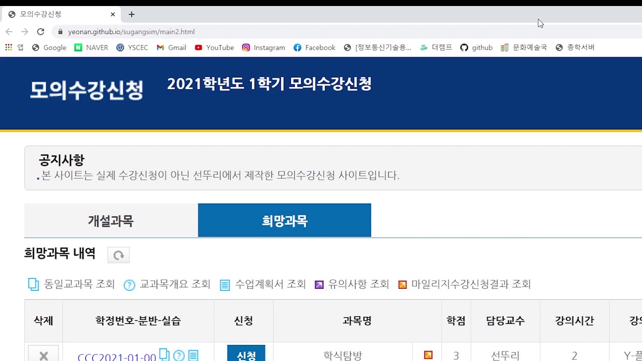Click the 신청 column header

pyautogui.click(x=243, y=321)
